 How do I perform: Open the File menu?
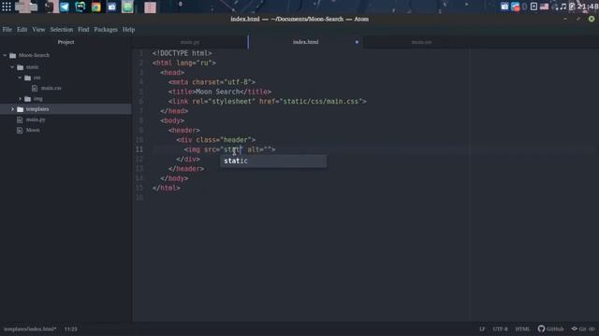pos(7,29)
